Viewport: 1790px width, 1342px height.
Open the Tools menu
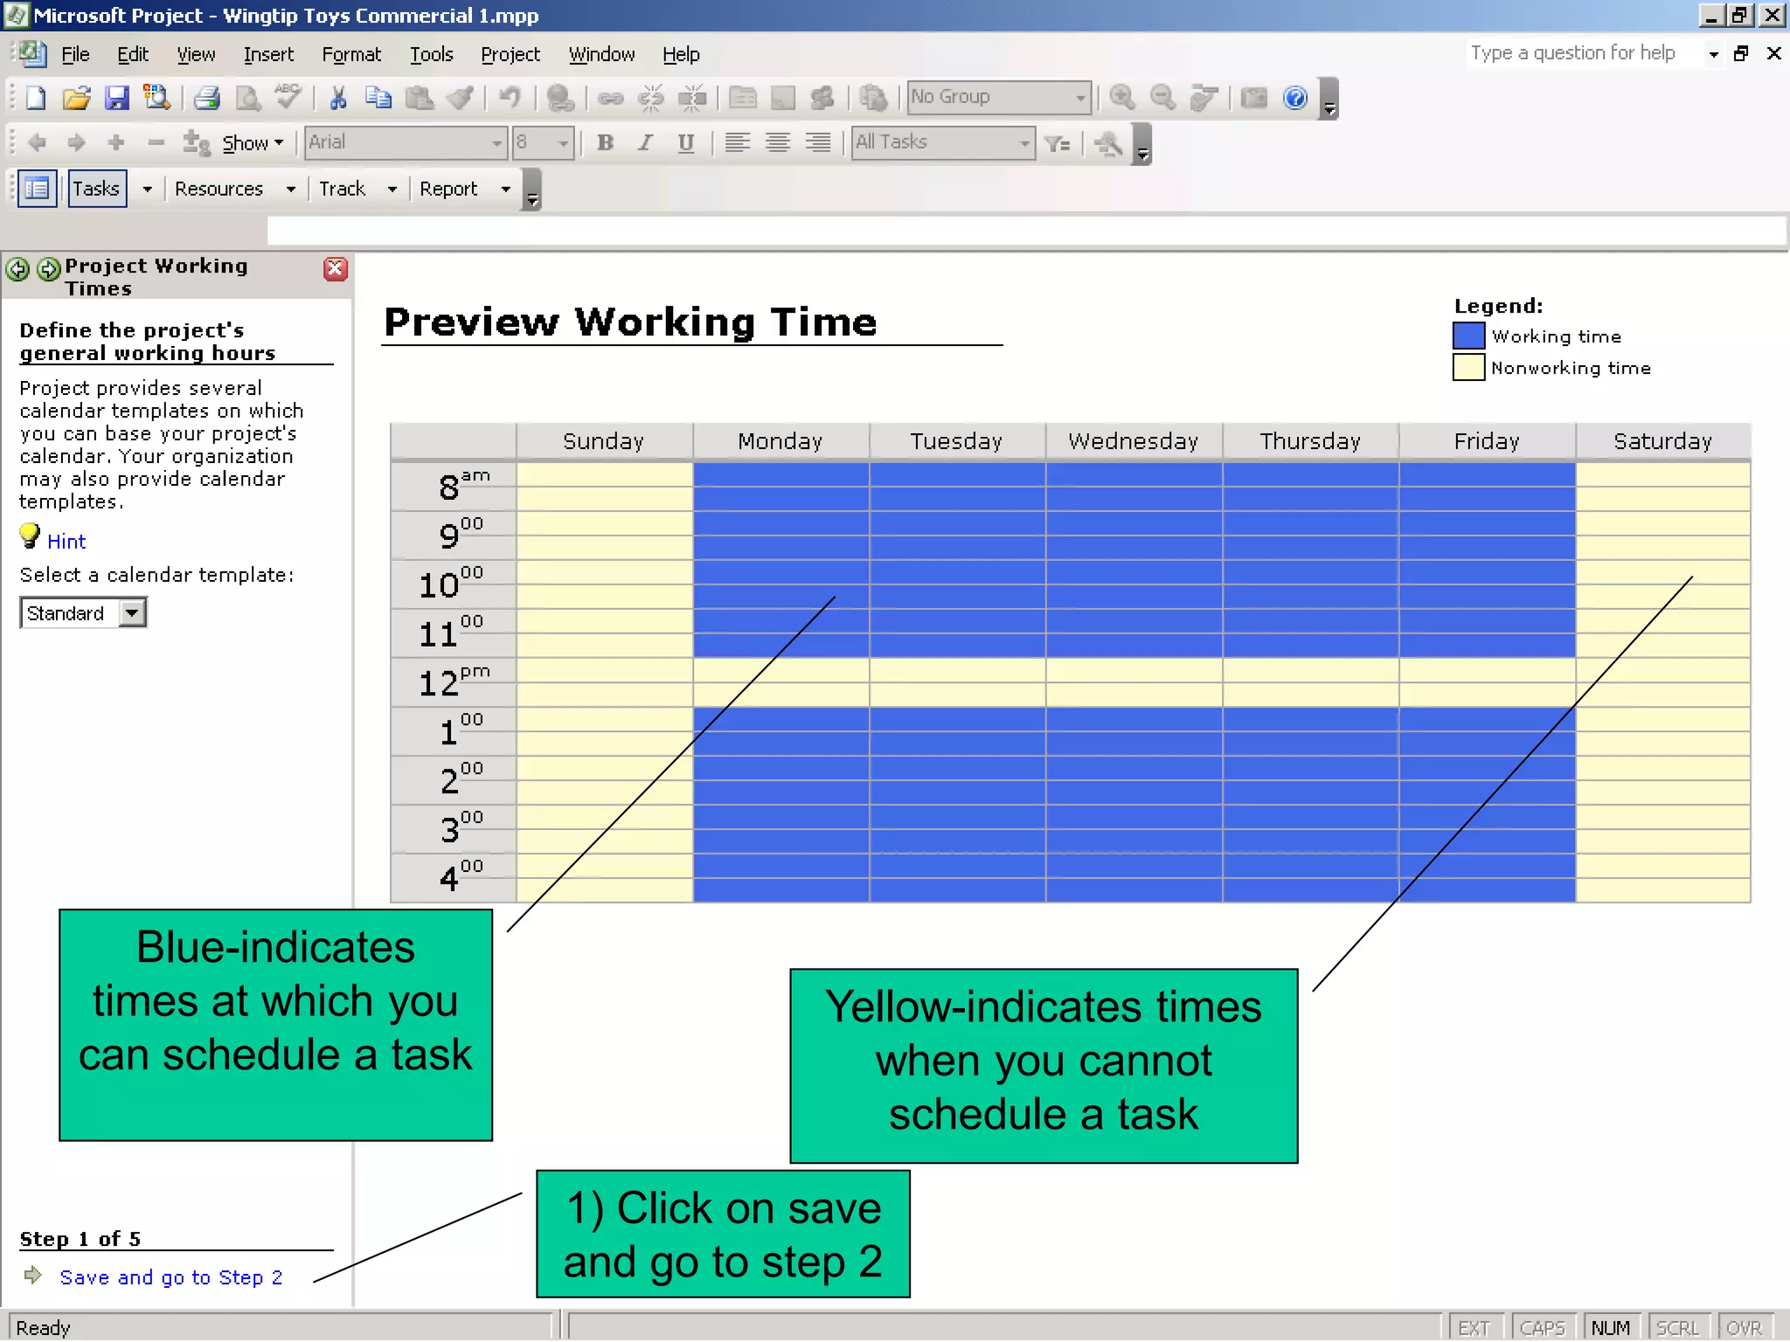tap(432, 54)
